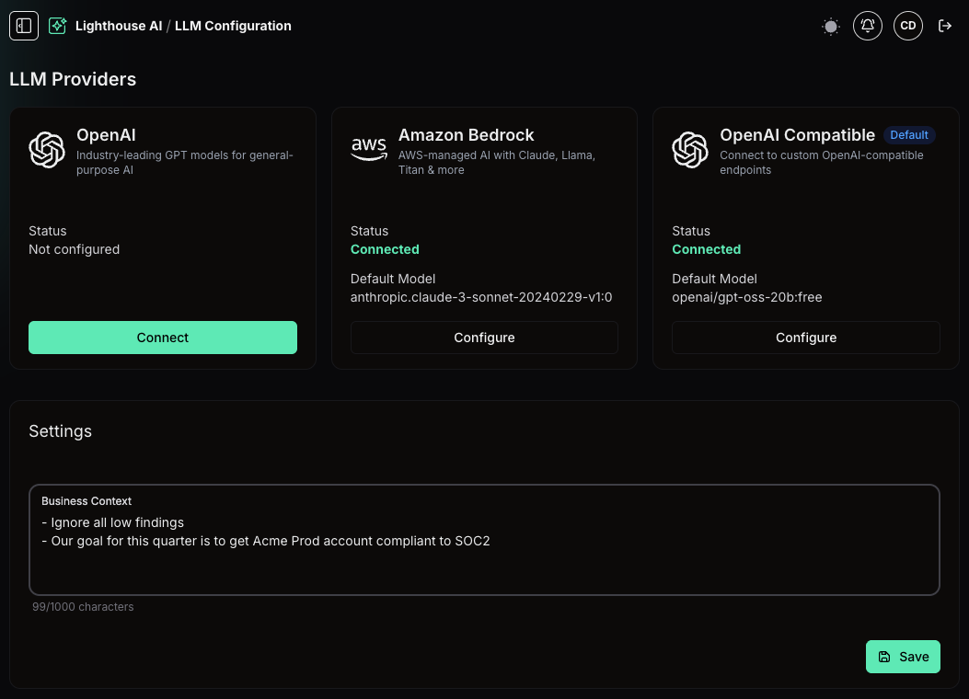The width and height of the screenshot is (969, 699).
Task: Switch theme using the sun icon
Action: tap(831, 27)
